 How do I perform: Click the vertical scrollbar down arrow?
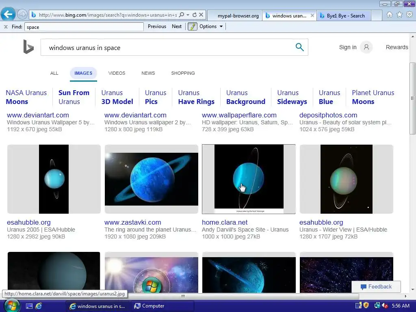pyautogui.click(x=413, y=290)
